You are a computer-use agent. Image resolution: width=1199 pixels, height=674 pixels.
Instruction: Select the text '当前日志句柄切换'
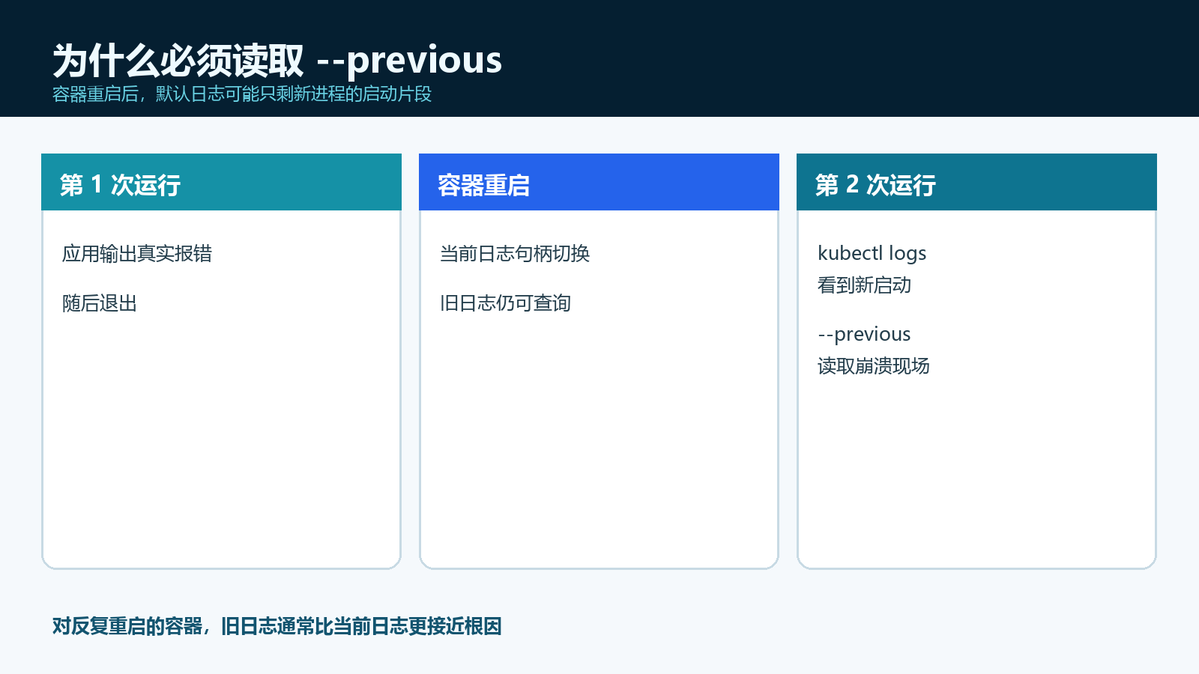(515, 254)
